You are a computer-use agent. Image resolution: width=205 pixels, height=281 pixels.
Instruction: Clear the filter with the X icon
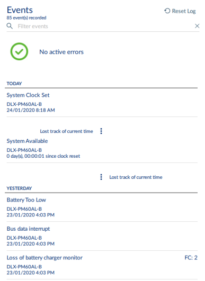197,26
